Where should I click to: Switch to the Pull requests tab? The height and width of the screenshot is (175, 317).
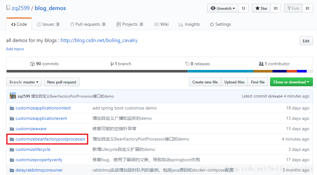pos(88,24)
